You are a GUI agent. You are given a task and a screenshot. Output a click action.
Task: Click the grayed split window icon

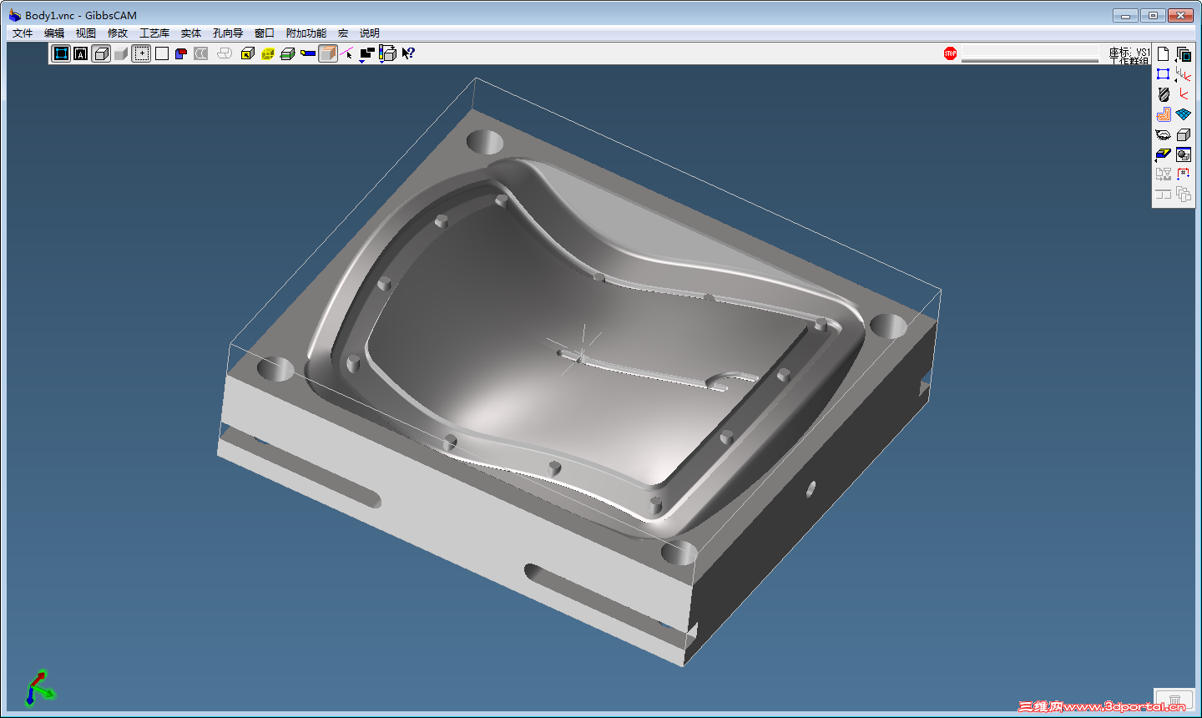click(1163, 195)
